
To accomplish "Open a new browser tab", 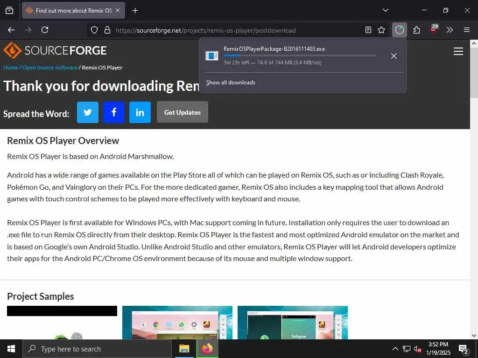I will (135, 11).
